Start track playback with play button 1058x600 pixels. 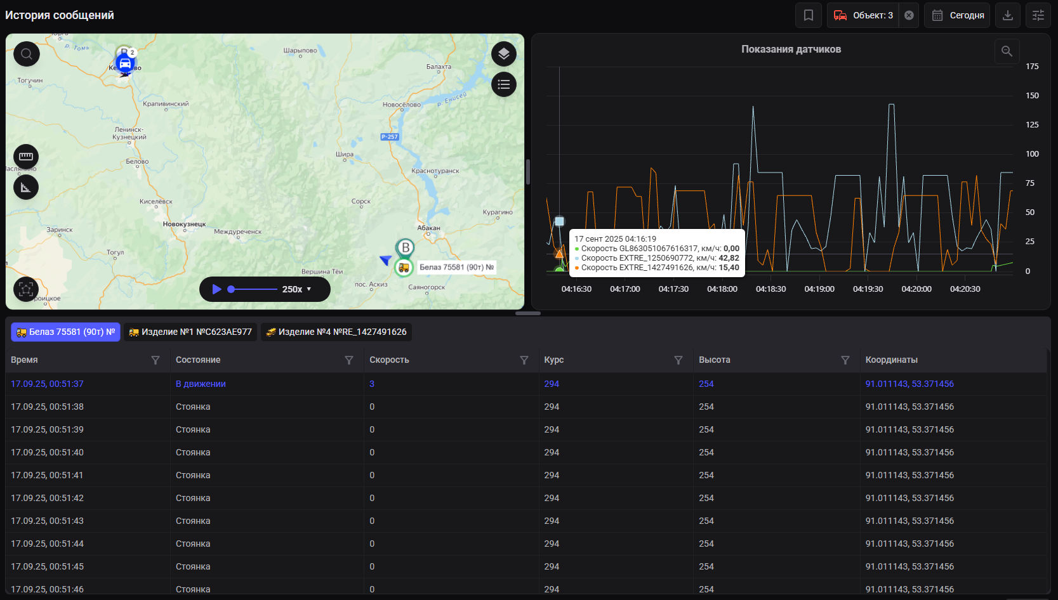pyautogui.click(x=216, y=289)
